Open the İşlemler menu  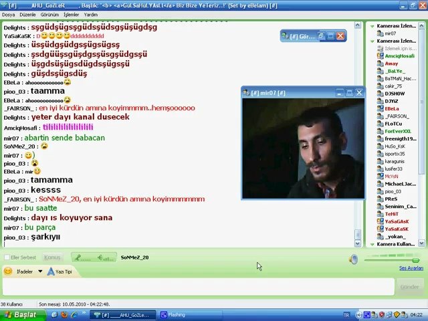click(x=72, y=15)
